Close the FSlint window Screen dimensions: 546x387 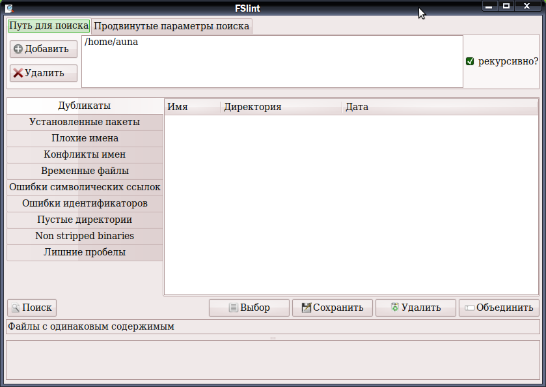coord(527,7)
